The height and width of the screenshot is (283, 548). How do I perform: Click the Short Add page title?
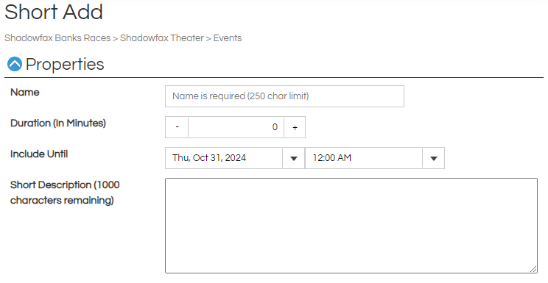click(54, 12)
